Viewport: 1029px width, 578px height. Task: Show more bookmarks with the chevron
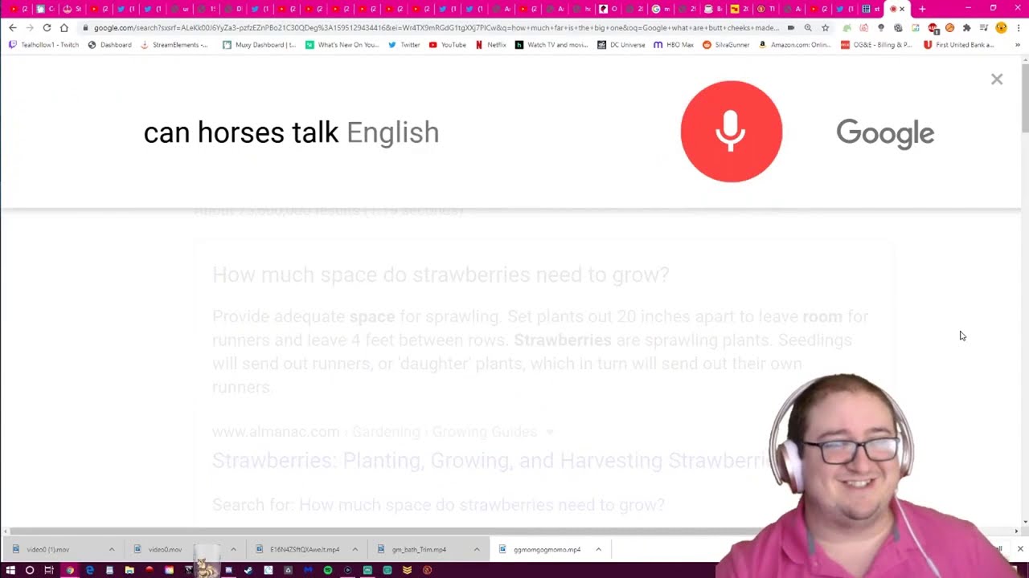[x=1018, y=45]
